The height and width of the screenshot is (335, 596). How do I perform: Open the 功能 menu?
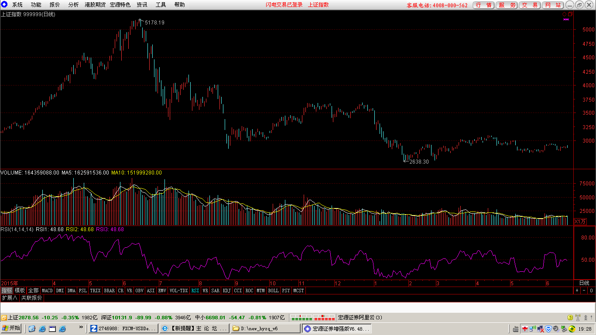pos(36,5)
